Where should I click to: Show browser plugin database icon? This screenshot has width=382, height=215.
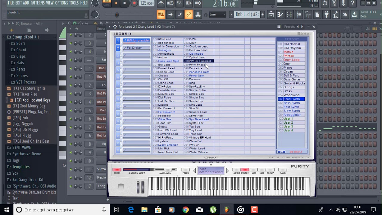(x=47, y=30)
